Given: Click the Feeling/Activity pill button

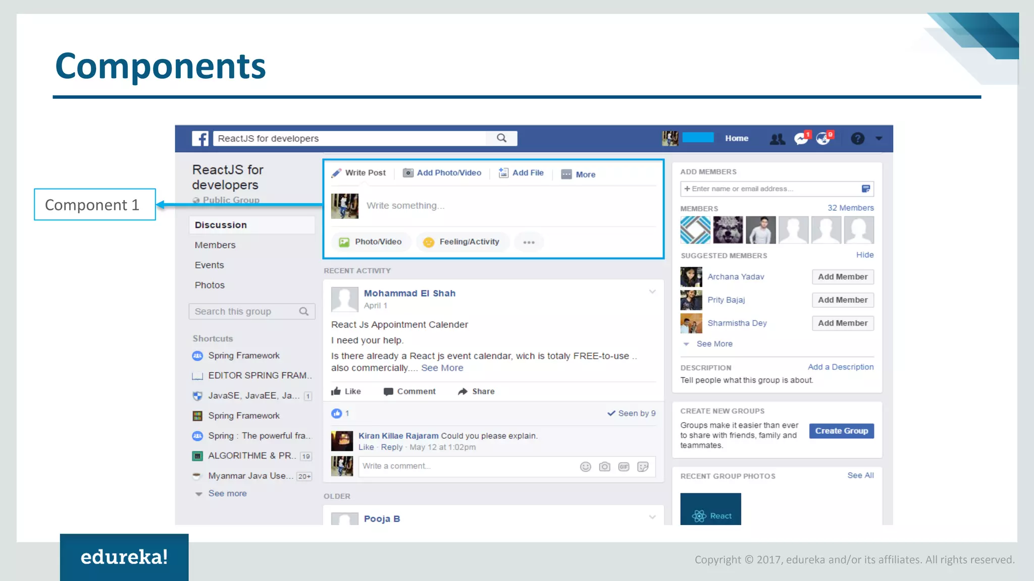Looking at the screenshot, I should tap(462, 242).
